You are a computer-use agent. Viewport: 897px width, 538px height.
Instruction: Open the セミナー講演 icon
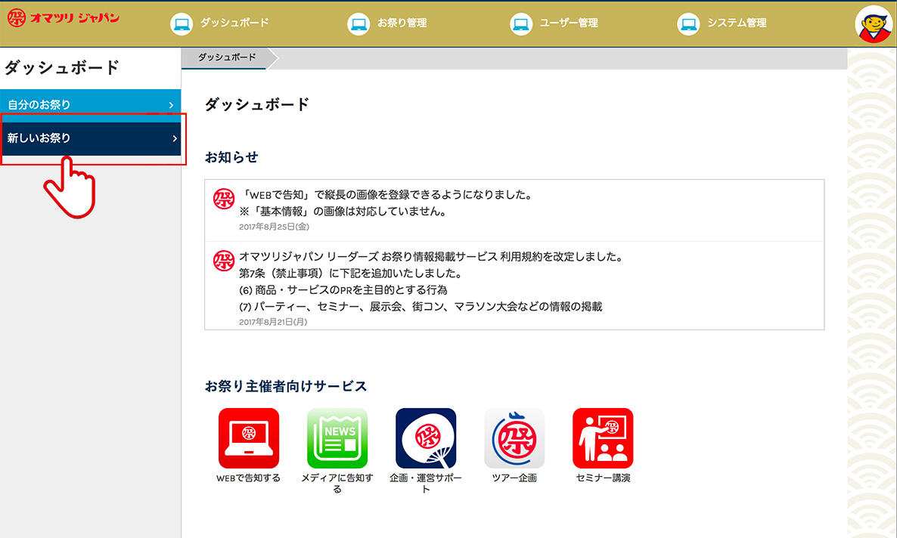click(x=603, y=438)
